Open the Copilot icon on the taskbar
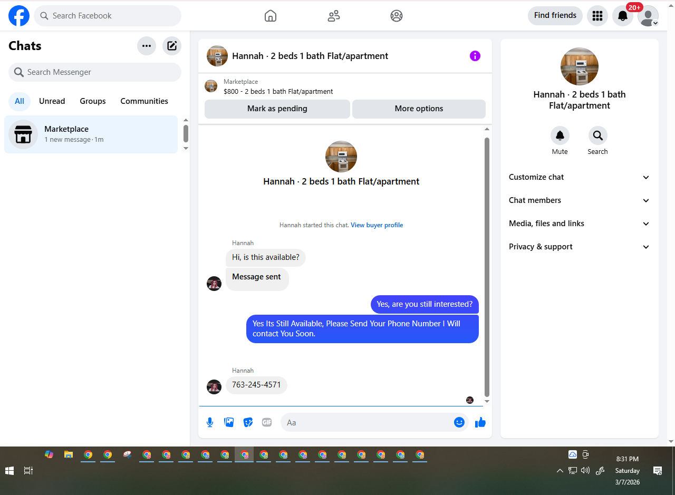 tap(49, 454)
